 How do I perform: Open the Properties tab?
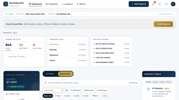point(51,4)
